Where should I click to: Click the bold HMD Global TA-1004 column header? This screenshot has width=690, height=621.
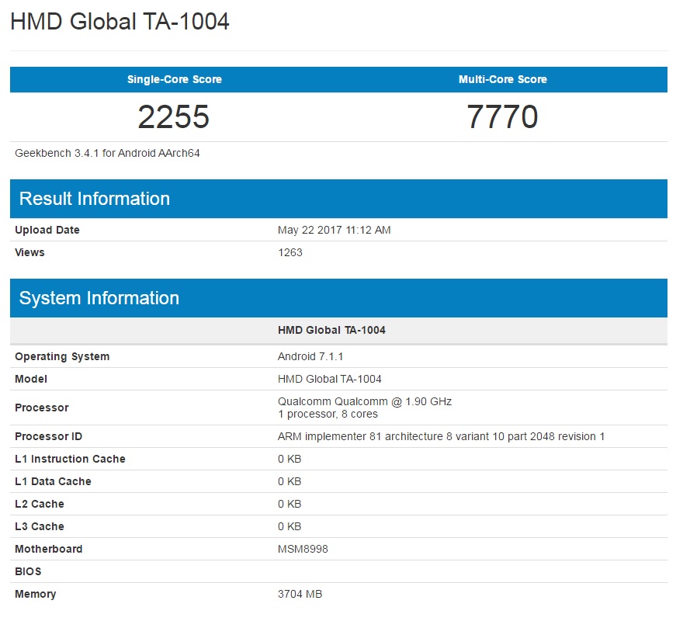(x=331, y=330)
